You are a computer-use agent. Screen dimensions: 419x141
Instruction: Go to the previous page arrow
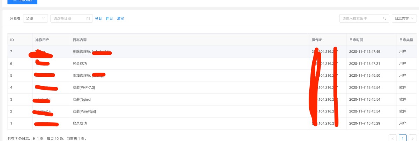pos(393,138)
